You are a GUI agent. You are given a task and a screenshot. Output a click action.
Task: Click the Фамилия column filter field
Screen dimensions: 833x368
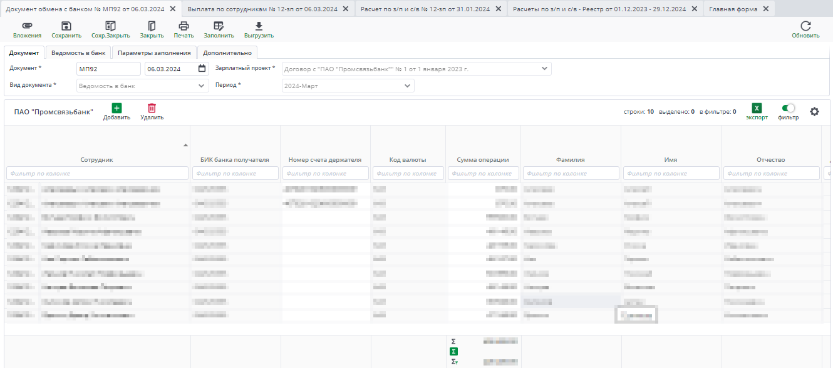(x=570, y=173)
